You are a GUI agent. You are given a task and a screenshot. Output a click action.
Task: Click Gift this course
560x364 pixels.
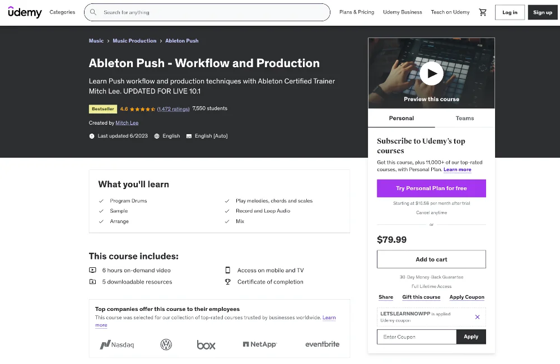pyautogui.click(x=421, y=297)
